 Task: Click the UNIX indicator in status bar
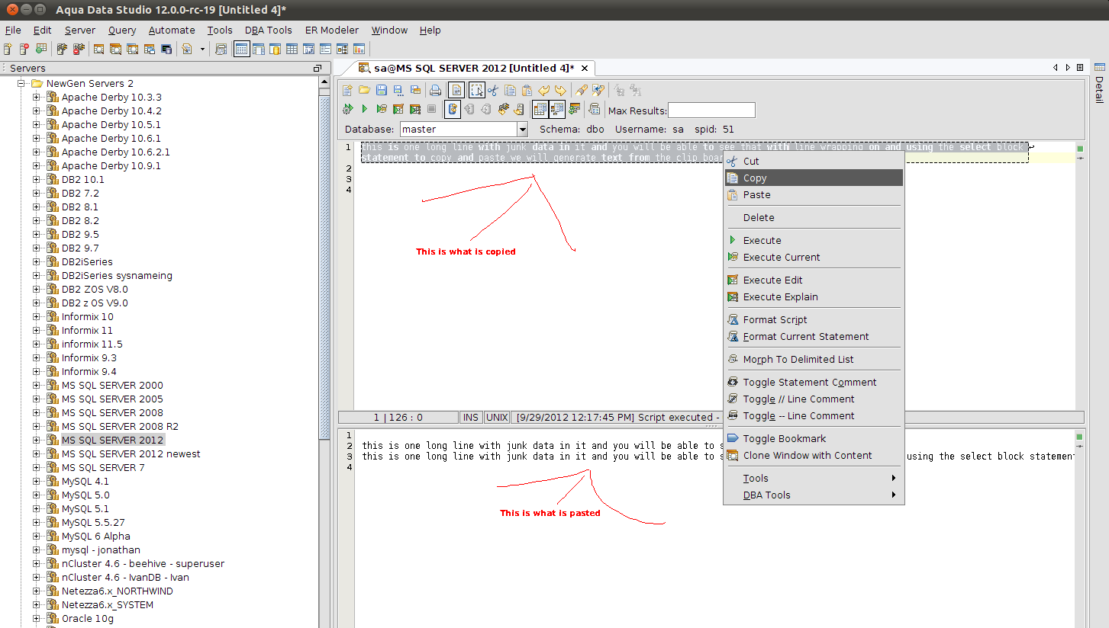coord(497,418)
